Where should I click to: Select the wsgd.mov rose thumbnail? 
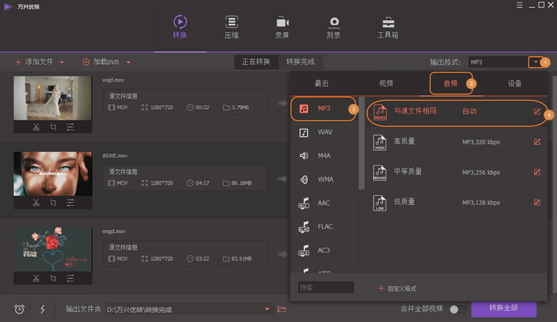[53, 249]
